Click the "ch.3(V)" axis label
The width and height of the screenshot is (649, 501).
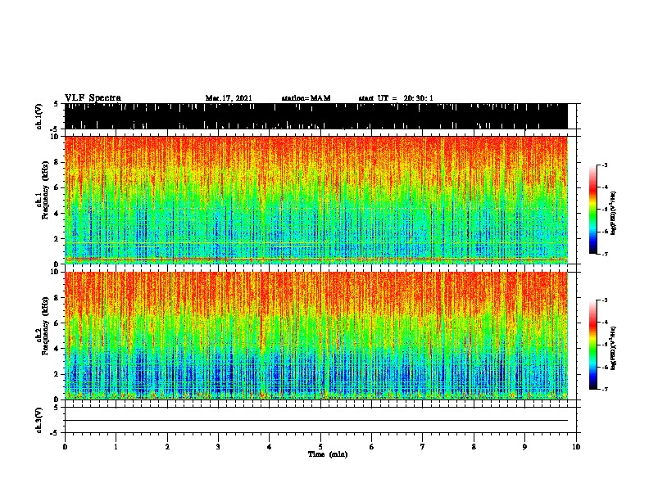(x=39, y=420)
